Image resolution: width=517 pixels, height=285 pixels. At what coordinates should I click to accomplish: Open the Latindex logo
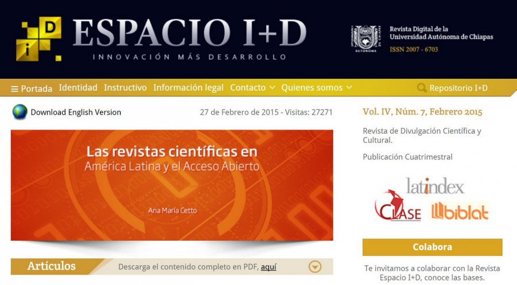pos(435,186)
